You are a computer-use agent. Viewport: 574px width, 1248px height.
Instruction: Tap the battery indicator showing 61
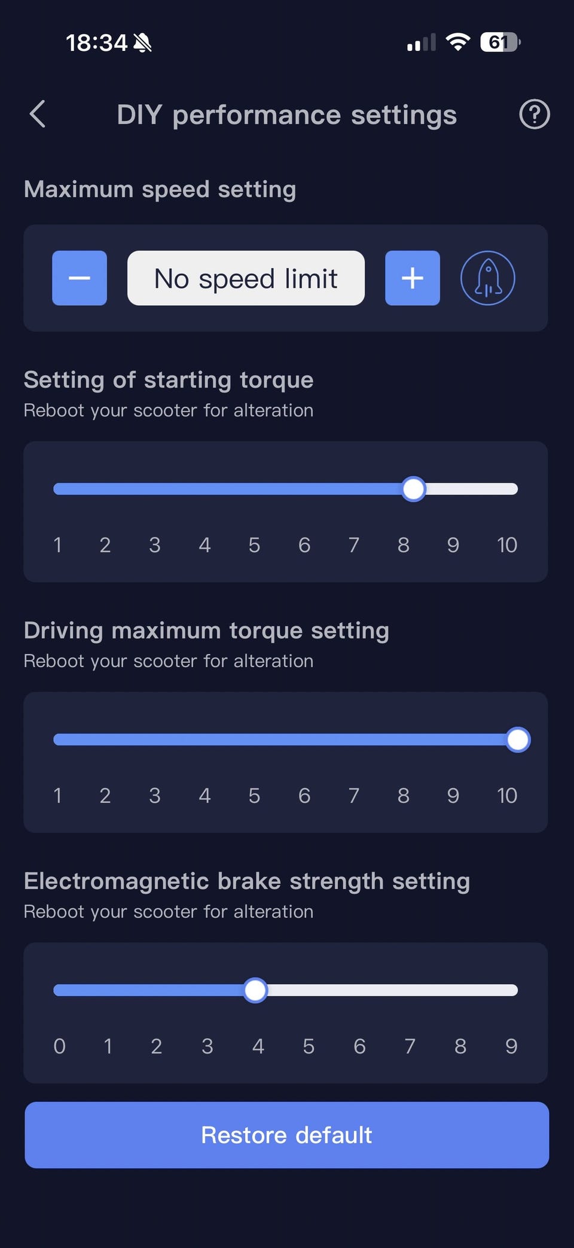tap(500, 42)
